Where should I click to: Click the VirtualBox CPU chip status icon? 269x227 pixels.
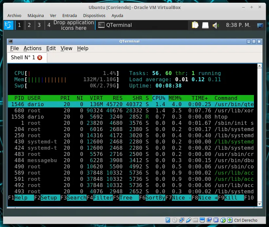tap(216, 220)
